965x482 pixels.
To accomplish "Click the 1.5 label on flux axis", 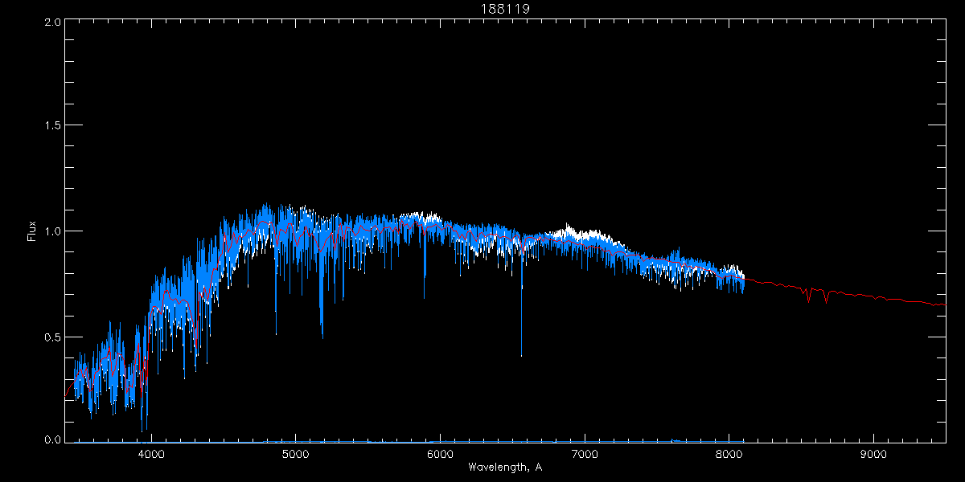I will [x=52, y=126].
